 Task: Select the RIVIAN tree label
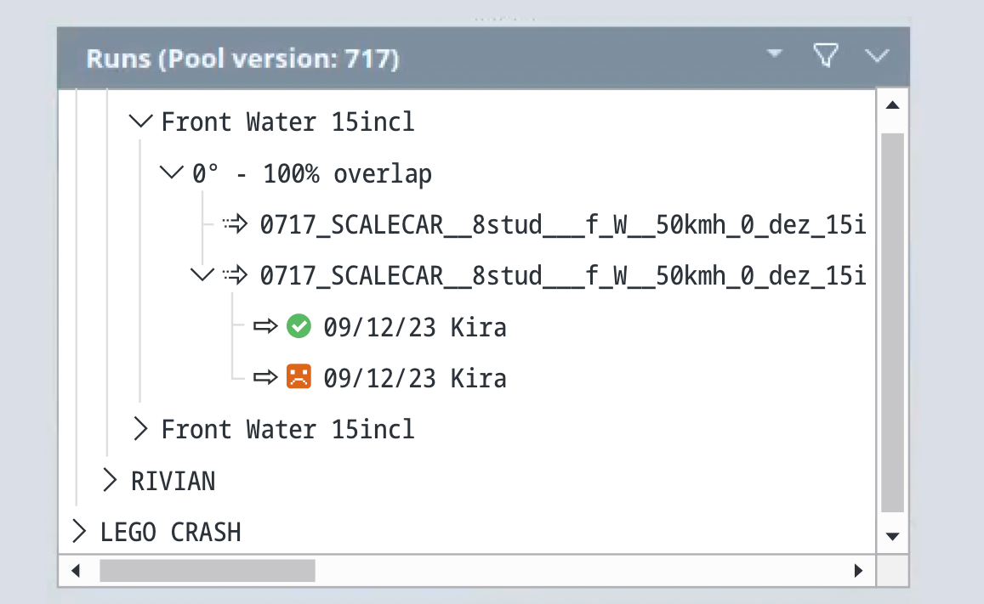click(173, 481)
